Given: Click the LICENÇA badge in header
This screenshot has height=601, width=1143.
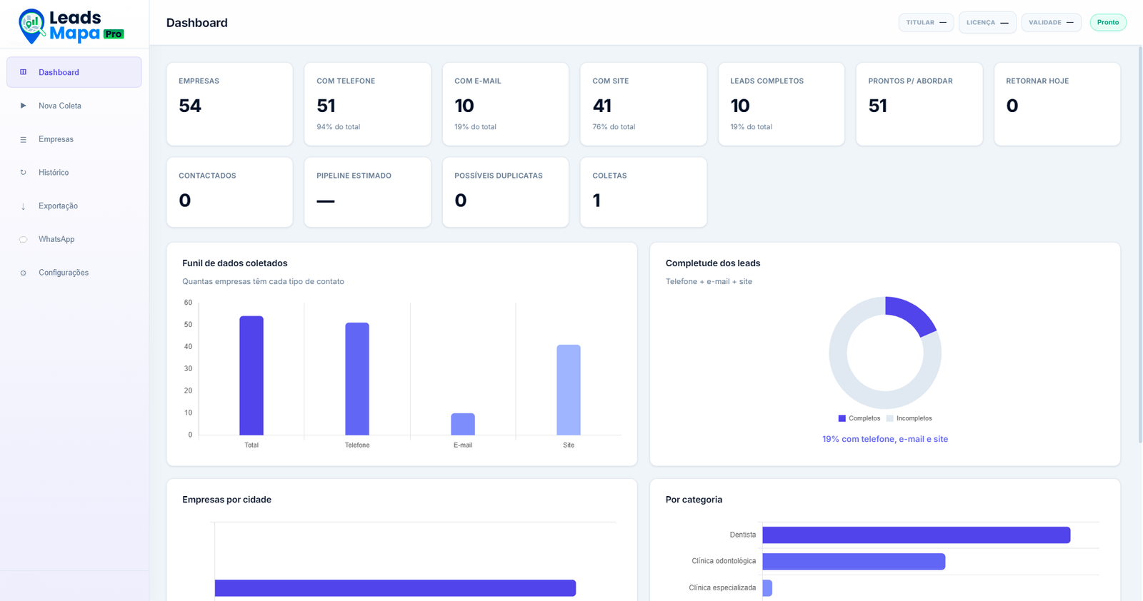Looking at the screenshot, I should (987, 22).
